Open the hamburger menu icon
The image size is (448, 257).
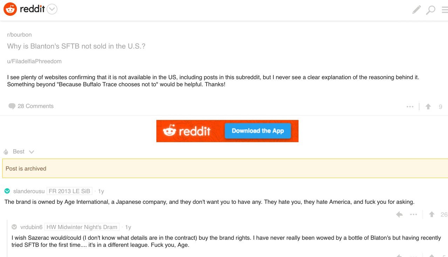tap(445, 10)
